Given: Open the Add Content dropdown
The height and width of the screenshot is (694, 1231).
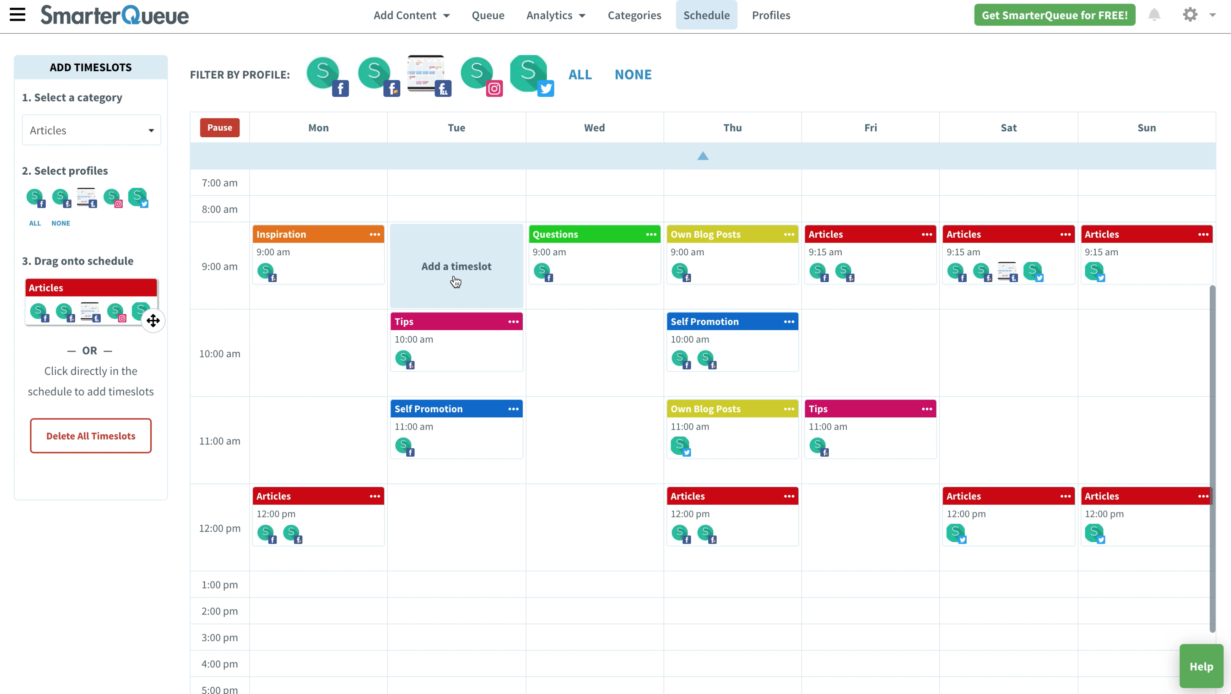Looking at the screenshot, I should pos(411,15).
